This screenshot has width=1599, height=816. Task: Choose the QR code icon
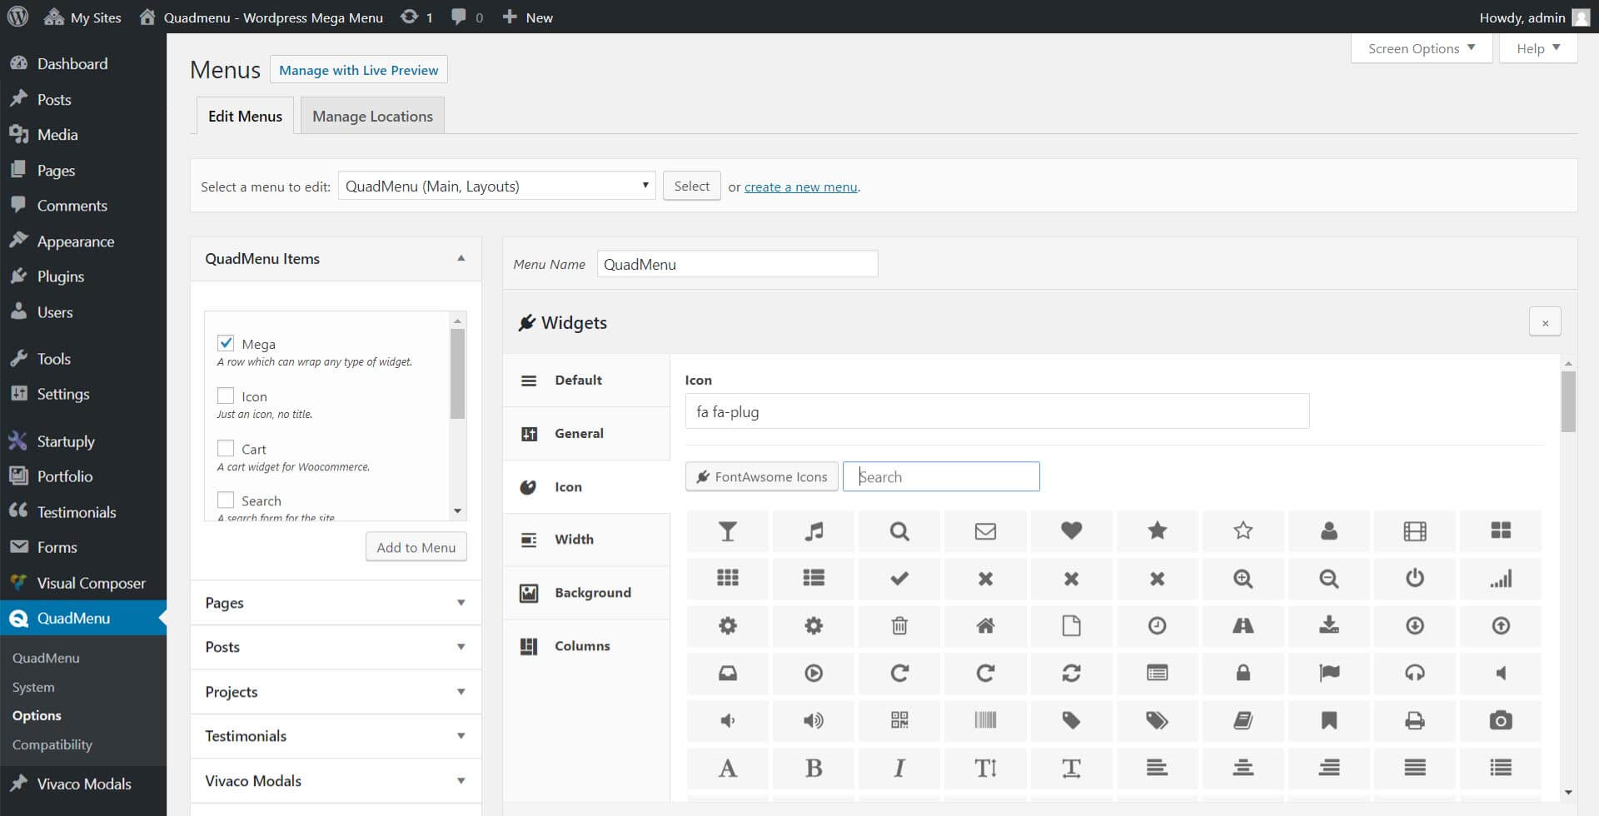(899, 721)
